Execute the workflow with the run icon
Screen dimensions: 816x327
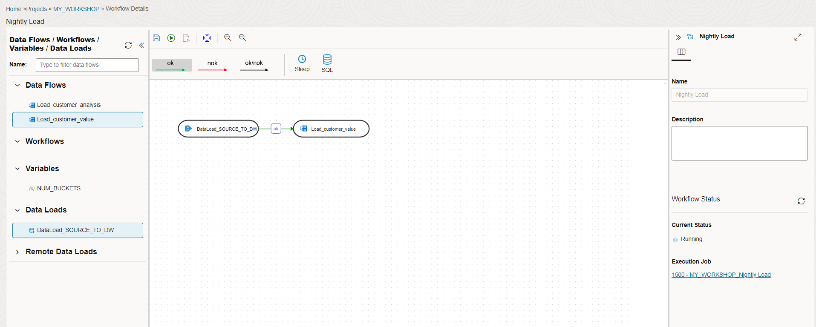click(x=171, y=38)
